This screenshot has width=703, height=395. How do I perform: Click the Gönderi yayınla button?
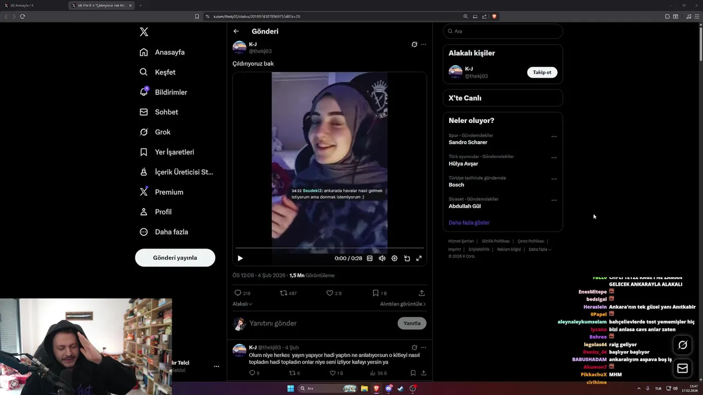[x=175, y=257]
